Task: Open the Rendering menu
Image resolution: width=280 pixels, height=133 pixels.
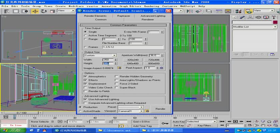Action: pyautogui.click(x=152, y=6)
